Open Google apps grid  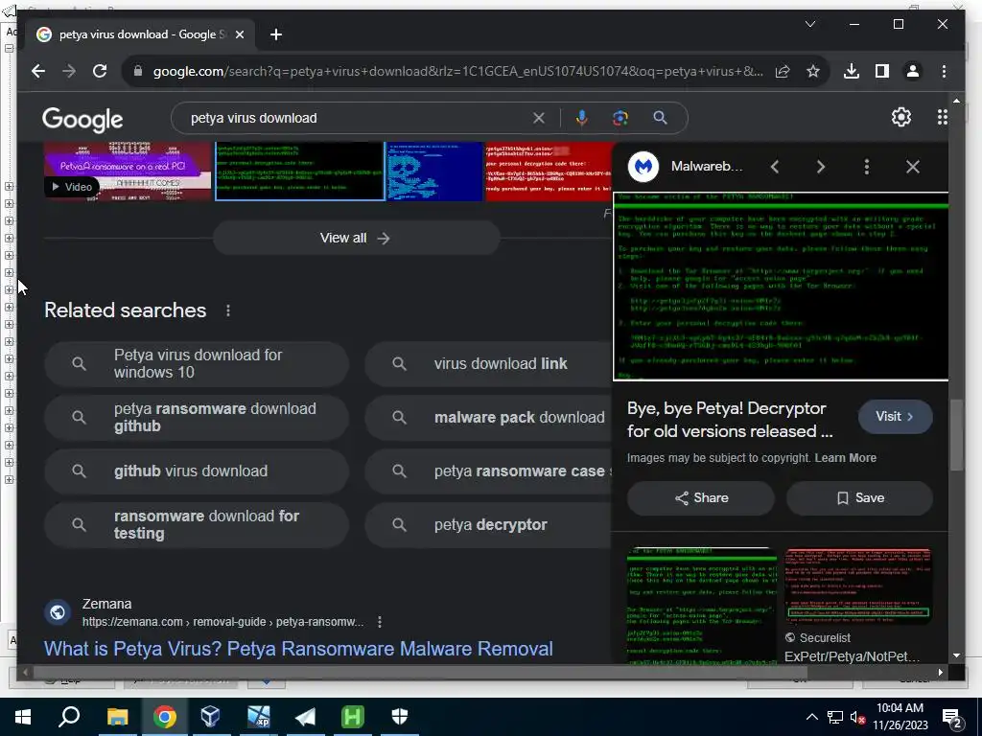(x=942, y=117)
